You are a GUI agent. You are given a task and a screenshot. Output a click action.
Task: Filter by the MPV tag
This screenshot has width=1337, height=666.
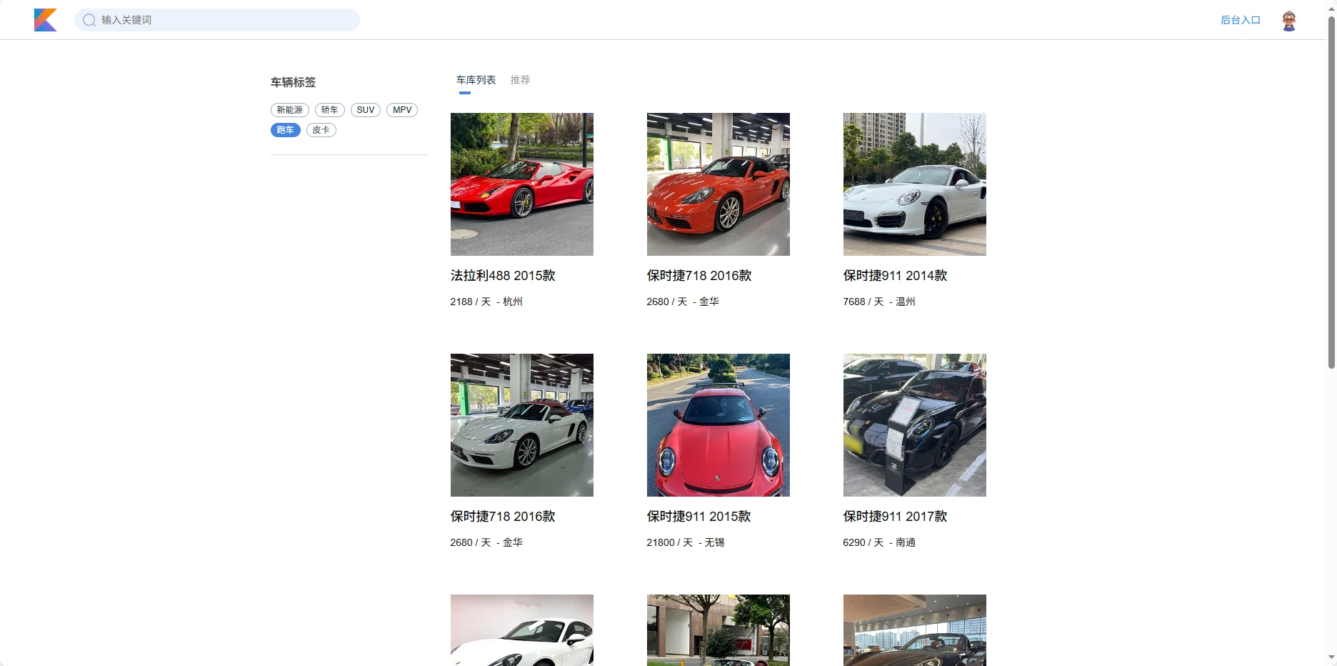(402, 110)
